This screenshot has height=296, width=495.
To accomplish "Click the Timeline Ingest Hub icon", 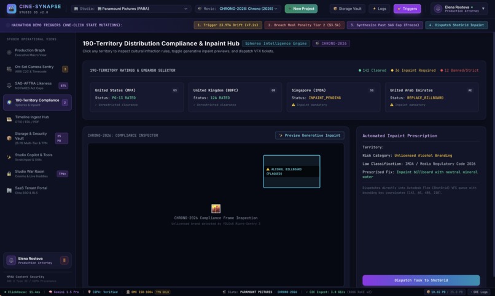I will click(x=9, y=120).
